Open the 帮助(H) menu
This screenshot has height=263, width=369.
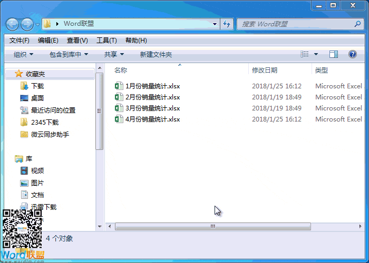(136, 41)
